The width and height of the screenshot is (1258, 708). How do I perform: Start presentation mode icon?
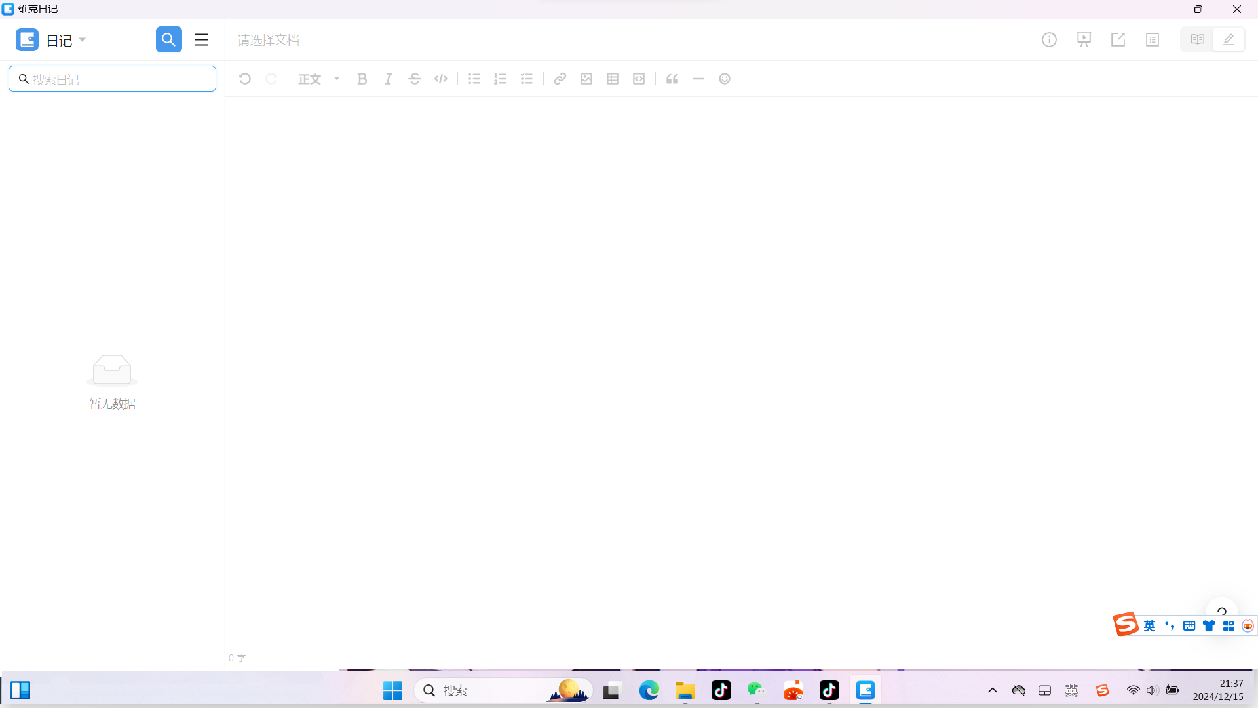pos(1084,40)
